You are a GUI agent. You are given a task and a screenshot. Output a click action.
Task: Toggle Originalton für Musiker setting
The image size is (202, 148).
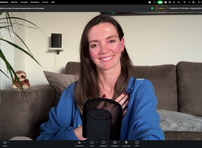pyautogui.click(x=186, y=8)
